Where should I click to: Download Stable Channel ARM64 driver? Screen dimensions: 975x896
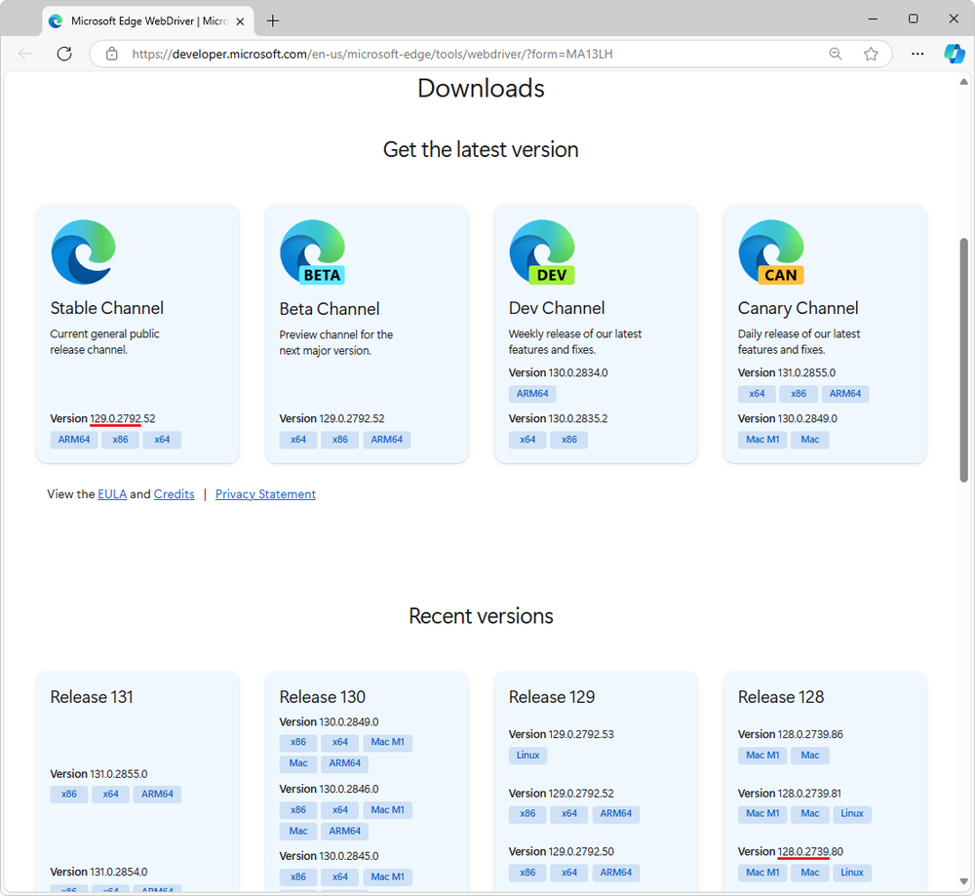(74, 440)
